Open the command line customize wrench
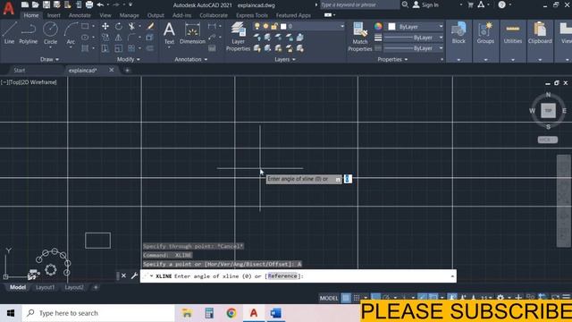This screenshot has height=322, width=572. tap(134, 275)
